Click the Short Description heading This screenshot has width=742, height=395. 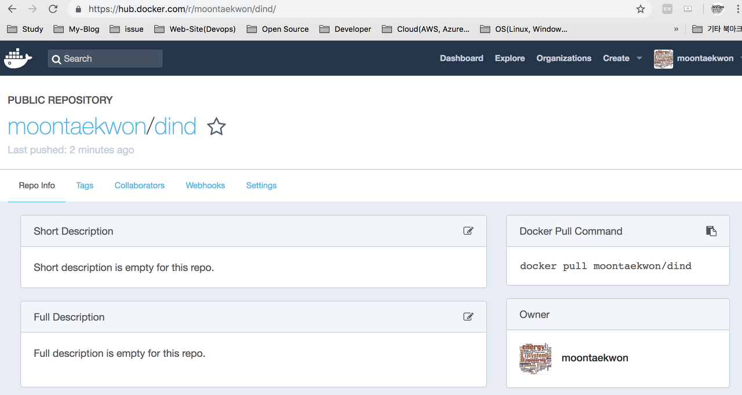(74, 231)
